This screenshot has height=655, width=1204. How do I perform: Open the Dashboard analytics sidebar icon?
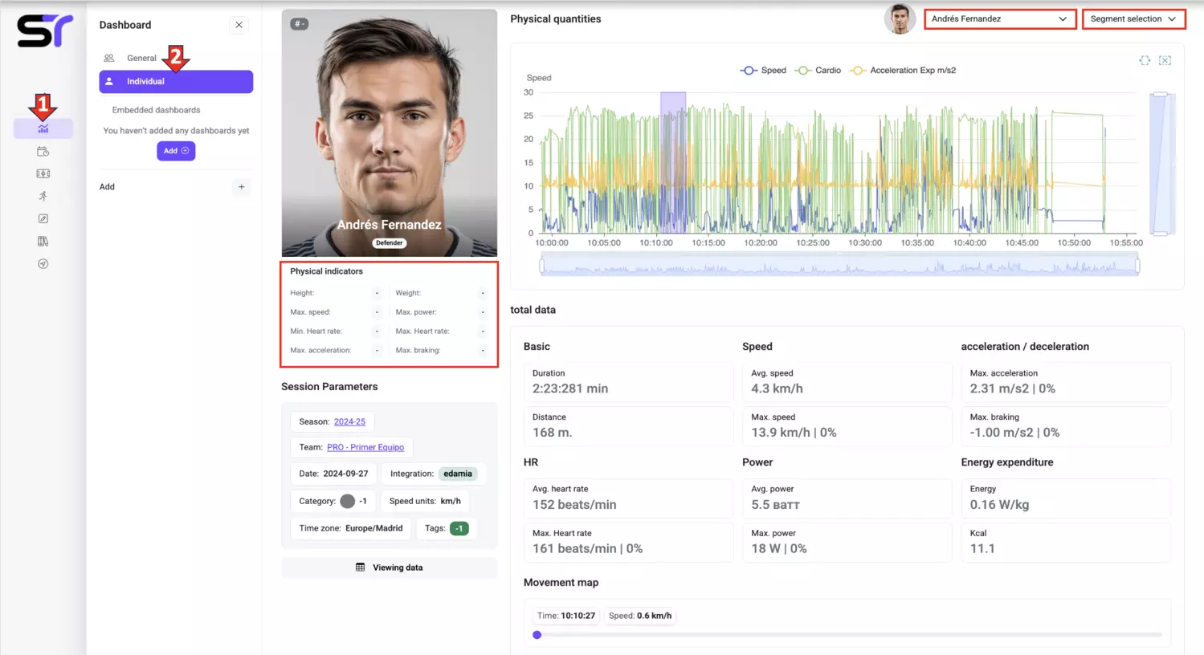coord(43,128)
